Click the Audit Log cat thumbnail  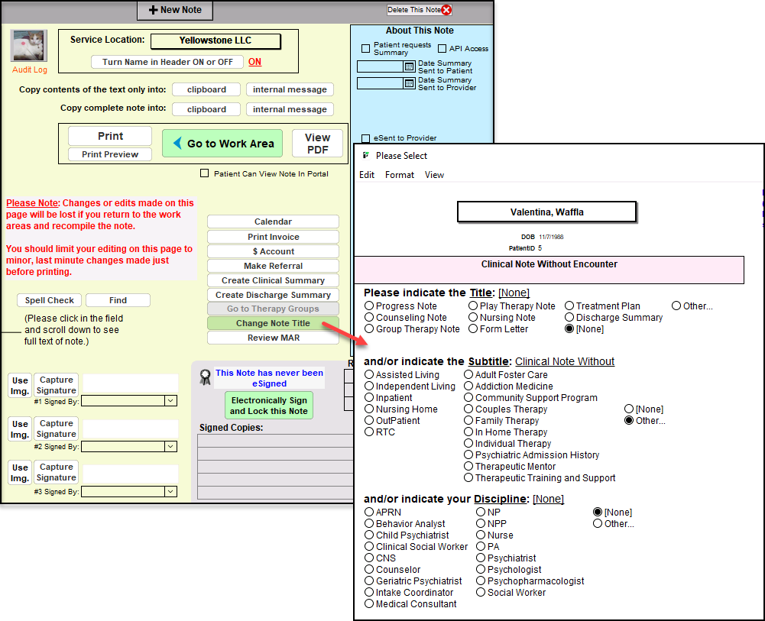(29, 47)
